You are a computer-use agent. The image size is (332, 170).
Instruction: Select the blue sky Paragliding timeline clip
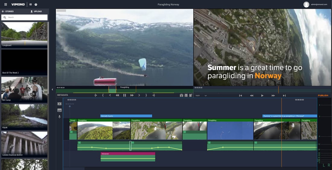tap(230, 129)
